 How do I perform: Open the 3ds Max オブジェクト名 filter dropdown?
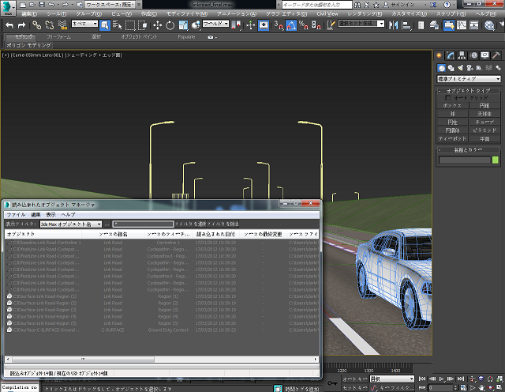pos(72,224)
